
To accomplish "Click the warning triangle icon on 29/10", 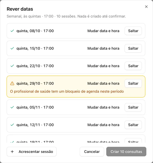I will click(12, 83).
